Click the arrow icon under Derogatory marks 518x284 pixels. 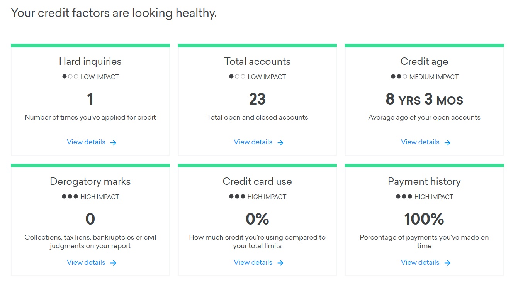113,263
